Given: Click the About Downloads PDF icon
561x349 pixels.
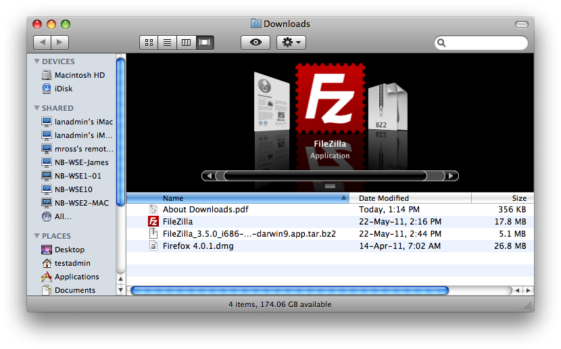Looking at the screenshot, I should 153,210.
